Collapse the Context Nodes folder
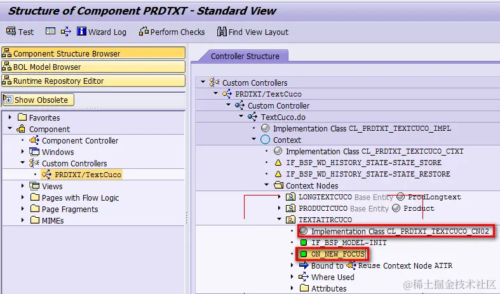This screenshot has width=500, height=294. (x=267, y=185)
